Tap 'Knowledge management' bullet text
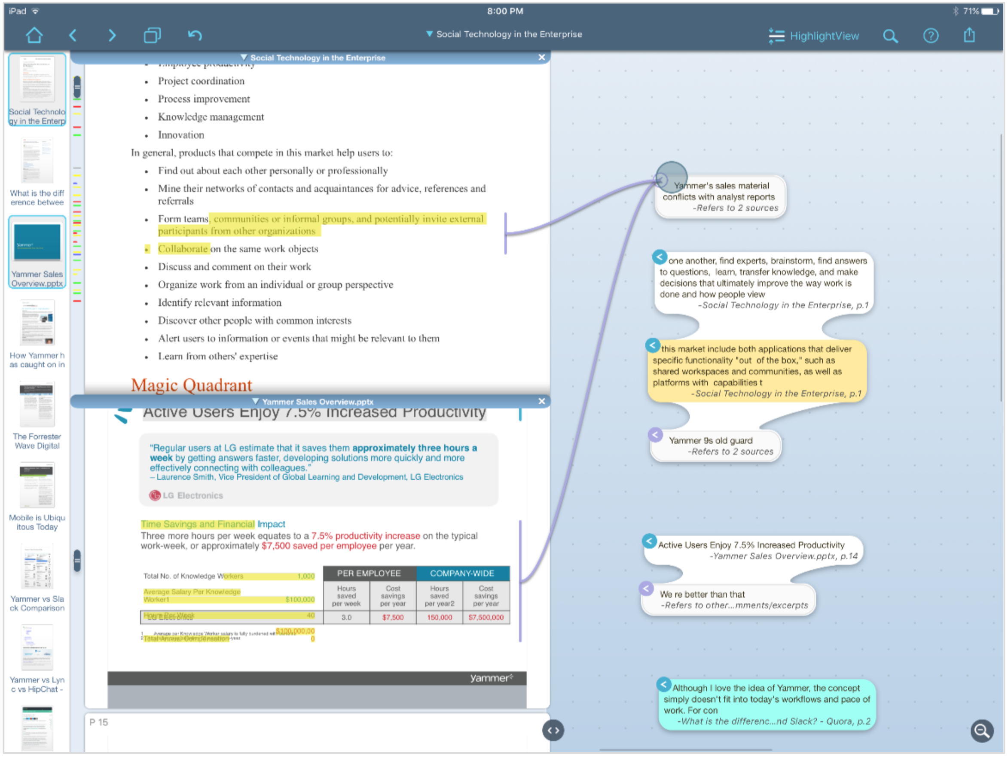This screenshot has width=1008, height=757. click(x=211, y=117)
